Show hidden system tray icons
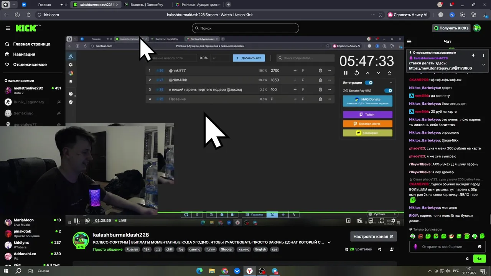 pyautogui.click(x=430, y=271)
